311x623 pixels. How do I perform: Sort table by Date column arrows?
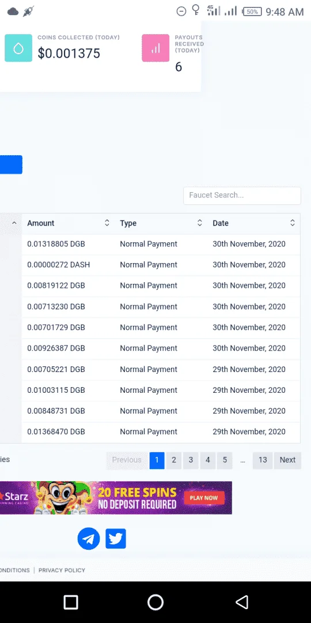(293, 223)
